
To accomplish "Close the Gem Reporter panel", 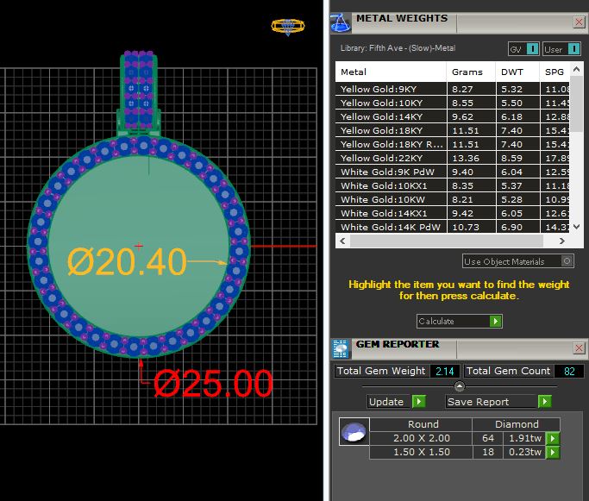I will point(579,348).
